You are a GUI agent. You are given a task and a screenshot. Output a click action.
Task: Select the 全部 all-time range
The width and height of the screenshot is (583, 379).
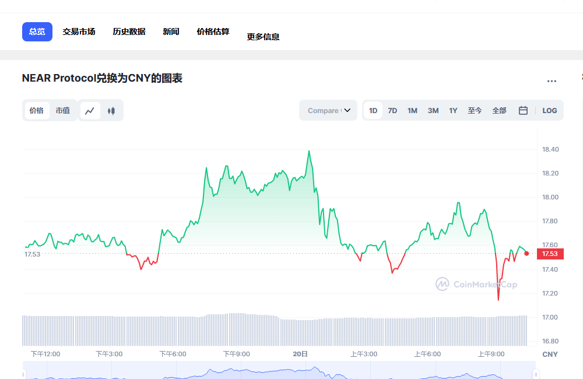(500, 110)
